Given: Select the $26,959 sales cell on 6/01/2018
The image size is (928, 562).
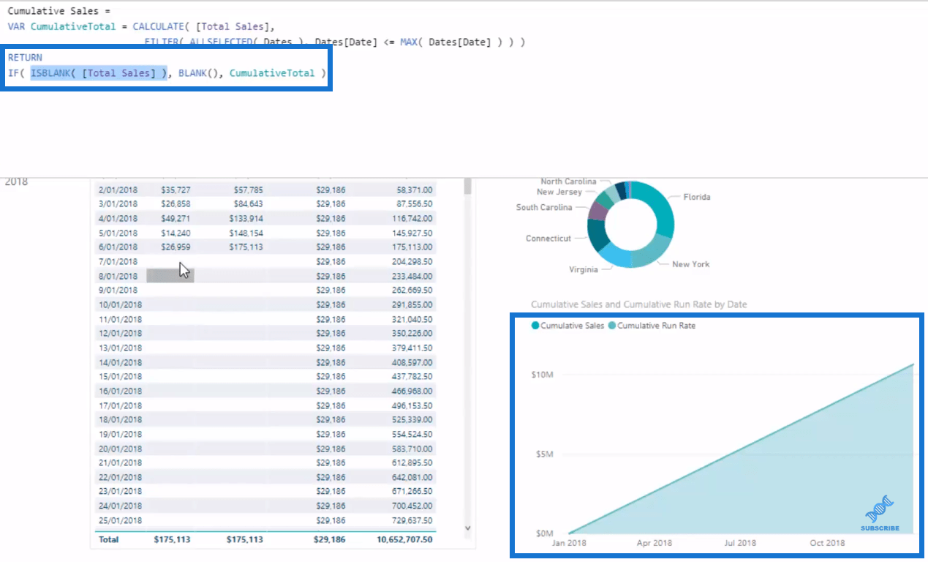Looking at the screenshot, I should pyautogui.click(x=176, y=247).
